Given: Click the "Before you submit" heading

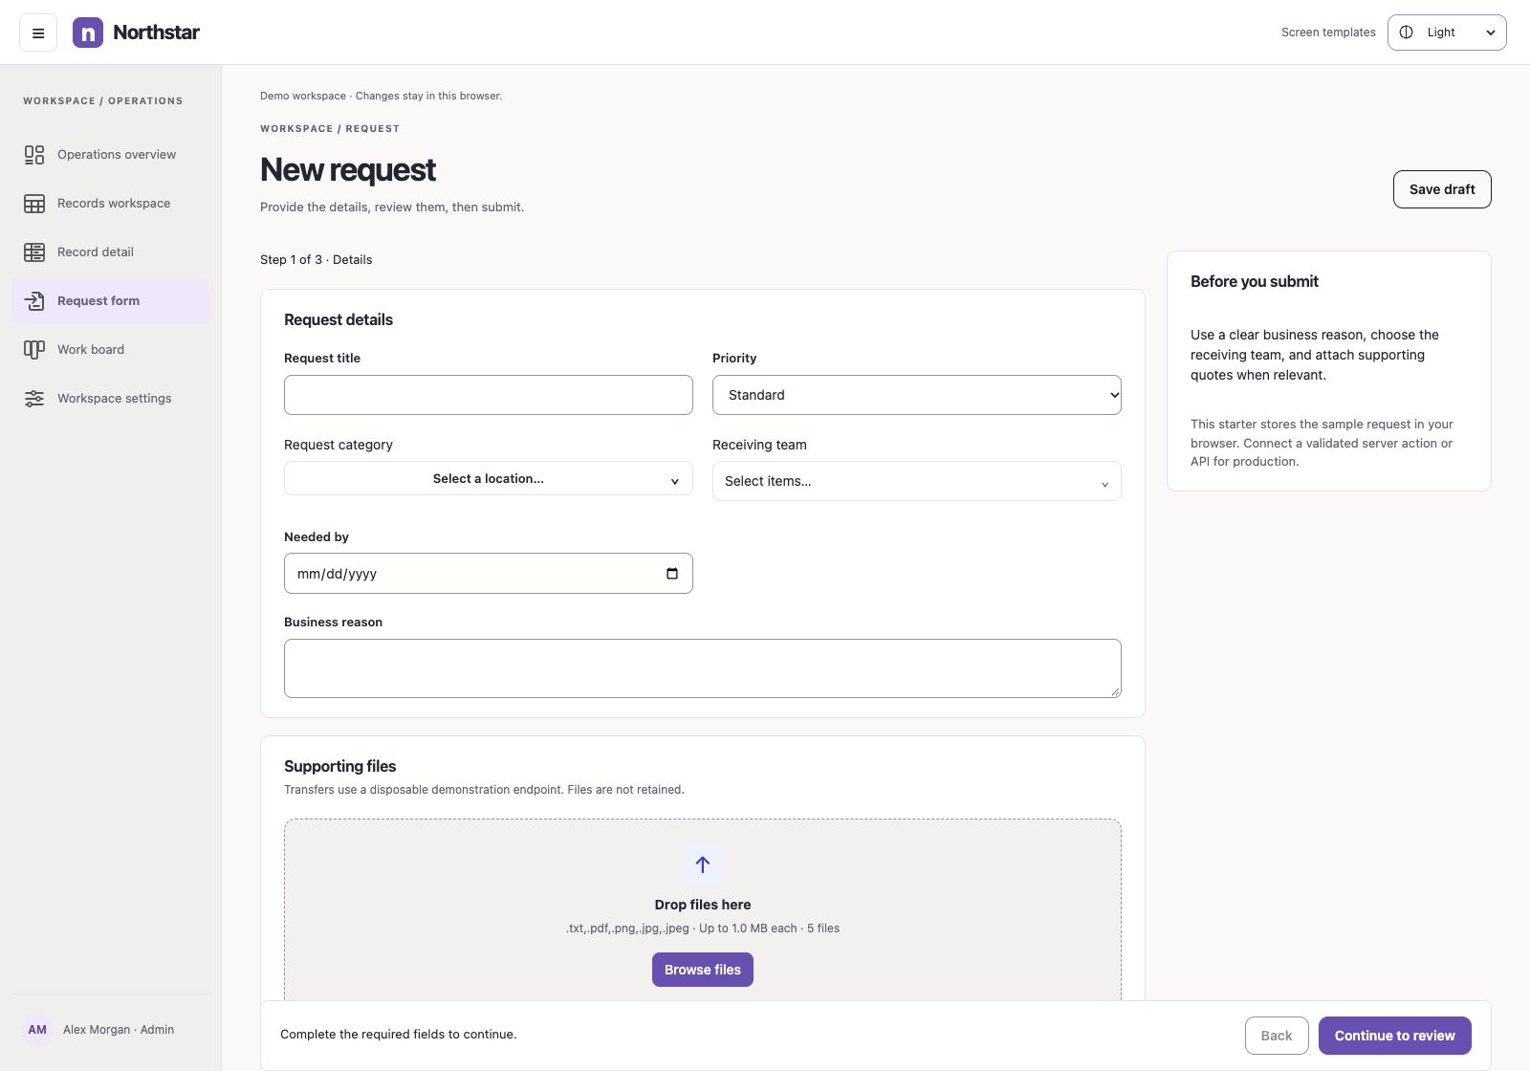Looking at the screenshot, I should click(1255, 281).
